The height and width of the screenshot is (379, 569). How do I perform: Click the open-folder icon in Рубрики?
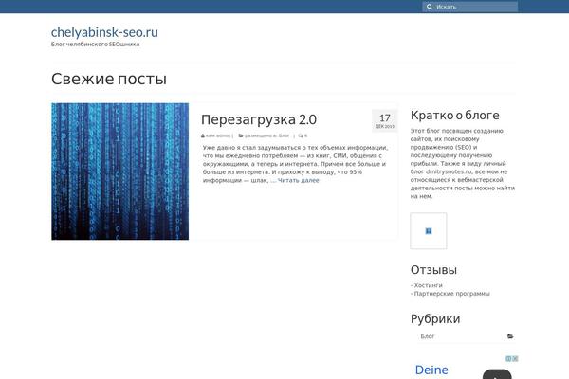(x=510, y=336)
